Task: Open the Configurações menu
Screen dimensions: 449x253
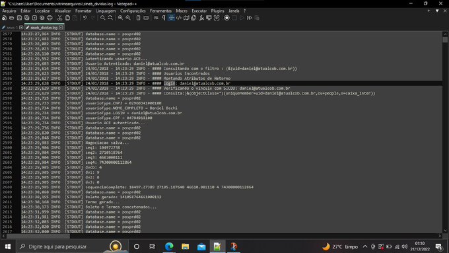Action: (133, 11)
